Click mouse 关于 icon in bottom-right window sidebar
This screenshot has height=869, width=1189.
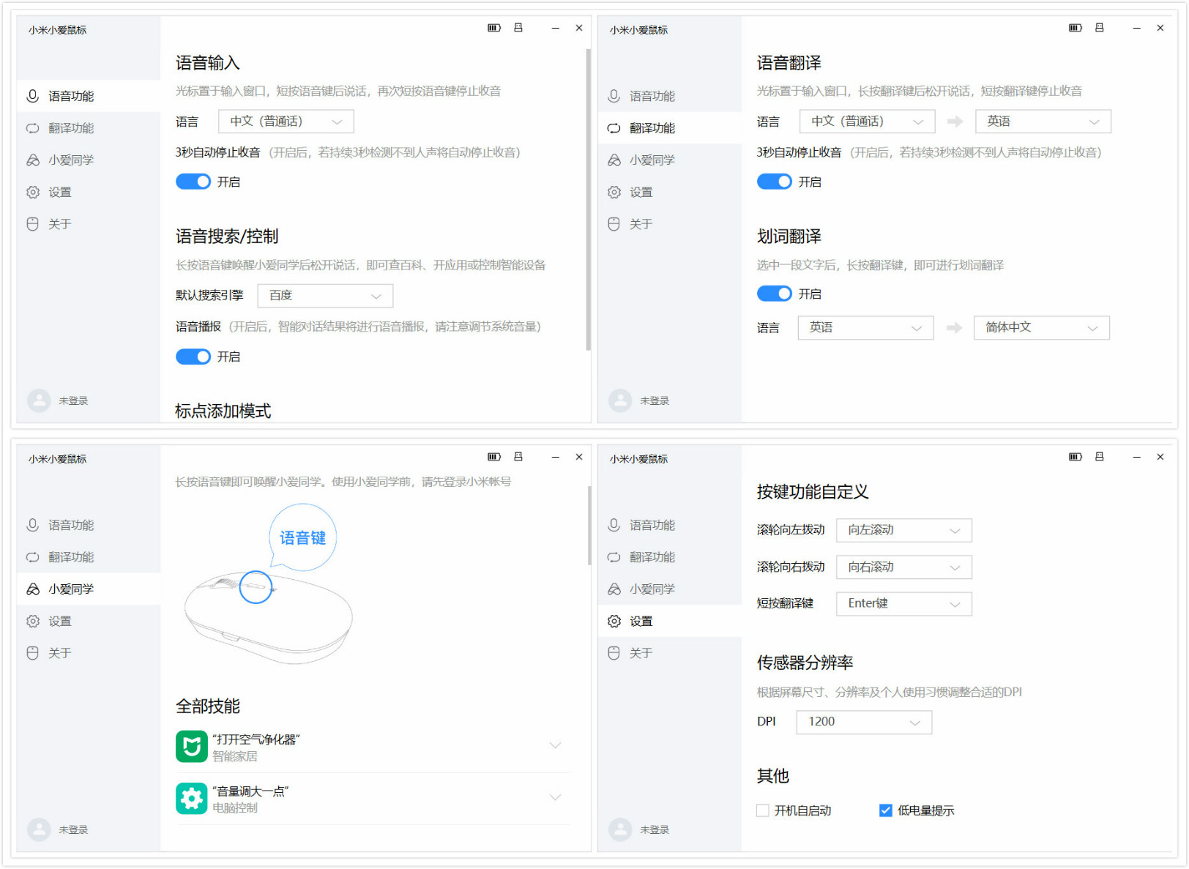pos(614,653)
